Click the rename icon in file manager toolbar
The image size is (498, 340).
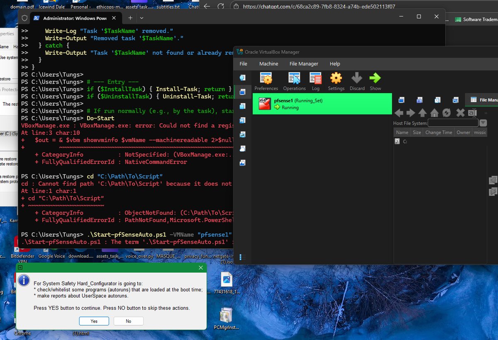(472, 113)
